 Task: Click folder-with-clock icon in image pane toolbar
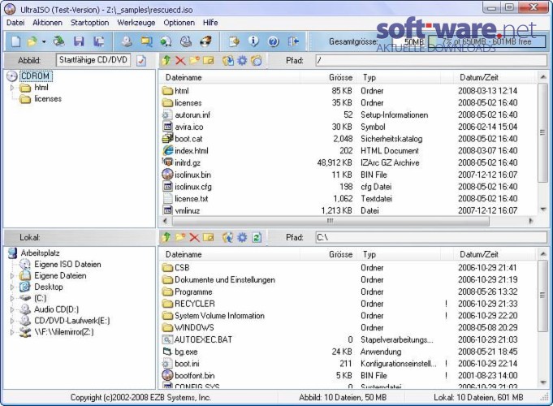point(257,61)
